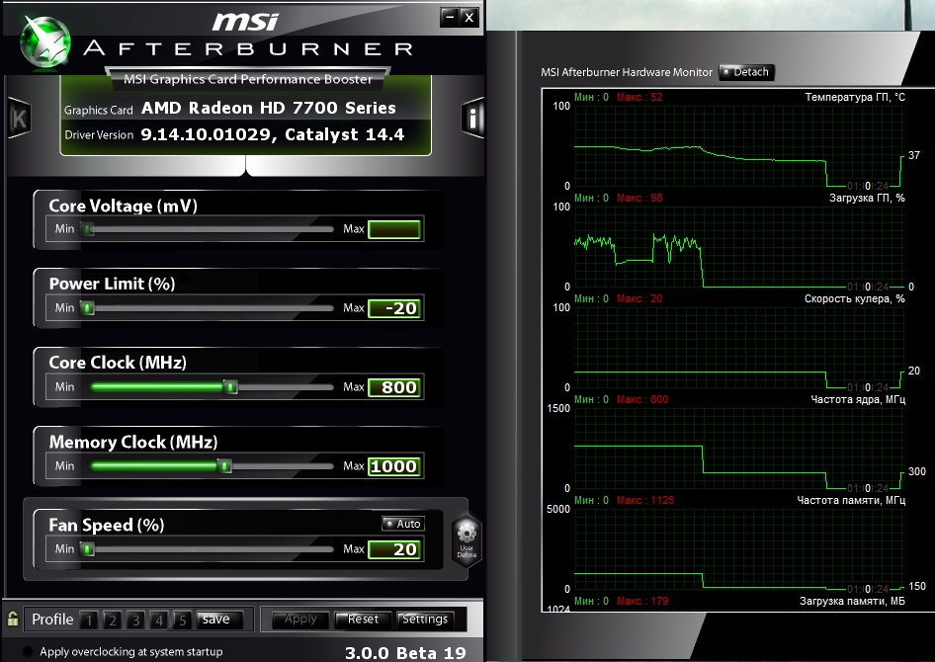
Task: Minimize the Afterburner window
Action: (450, 17)
